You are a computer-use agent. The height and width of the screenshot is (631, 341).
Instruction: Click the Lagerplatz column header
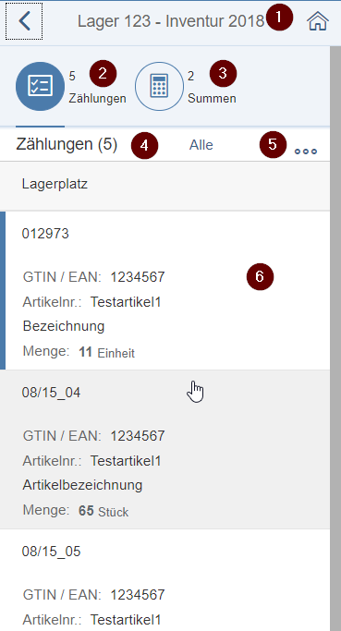pyautogui.click(x=55, y=184)
